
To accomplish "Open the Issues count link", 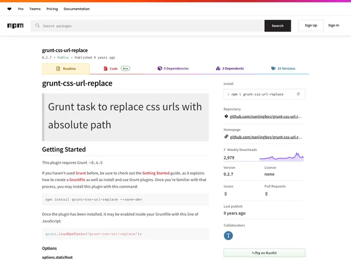I will pyautogui.click(x=225, y=194).
